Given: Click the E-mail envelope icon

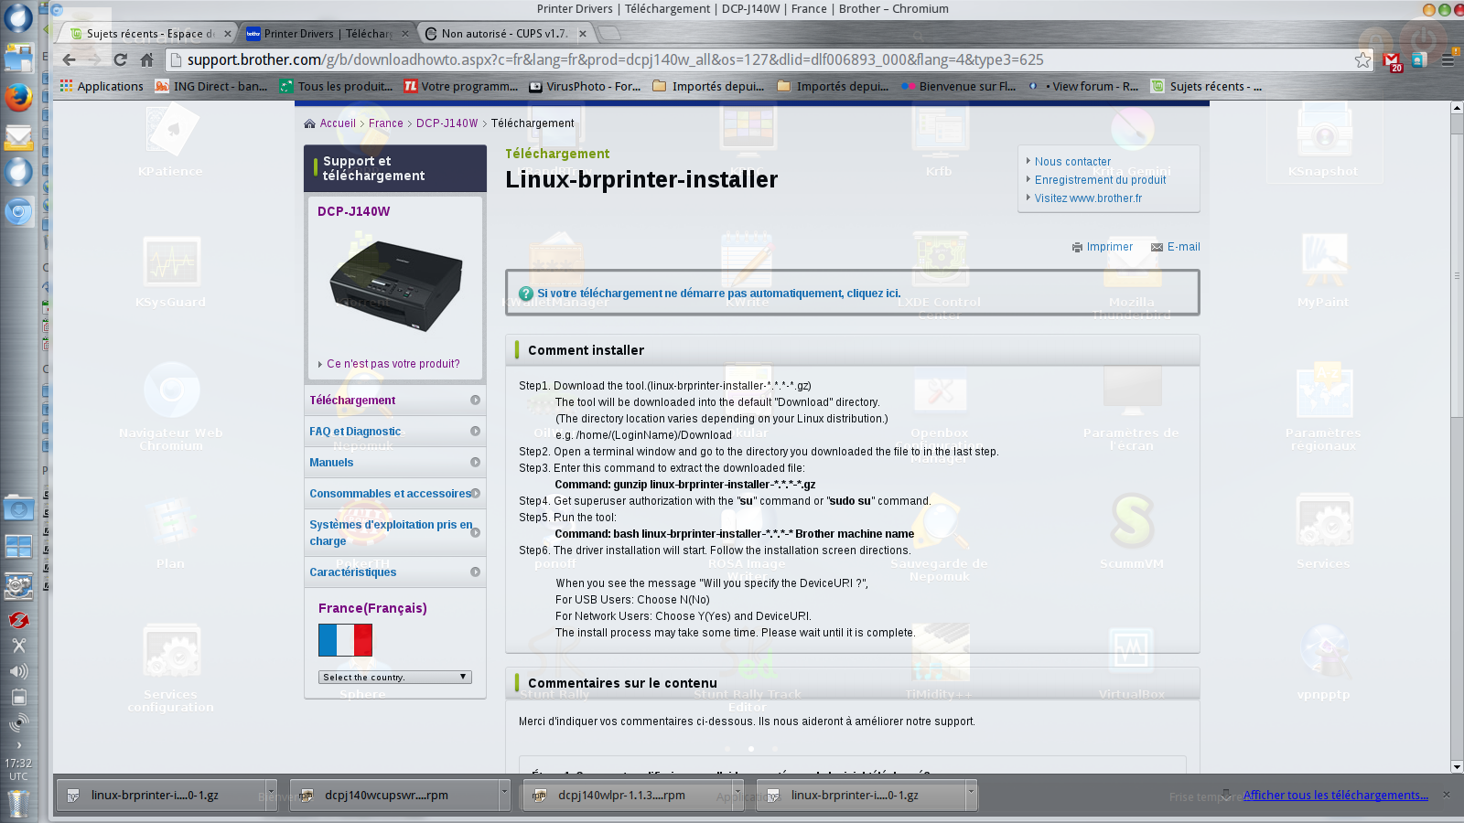Looking at the screenshot, I should [1157, 248].
